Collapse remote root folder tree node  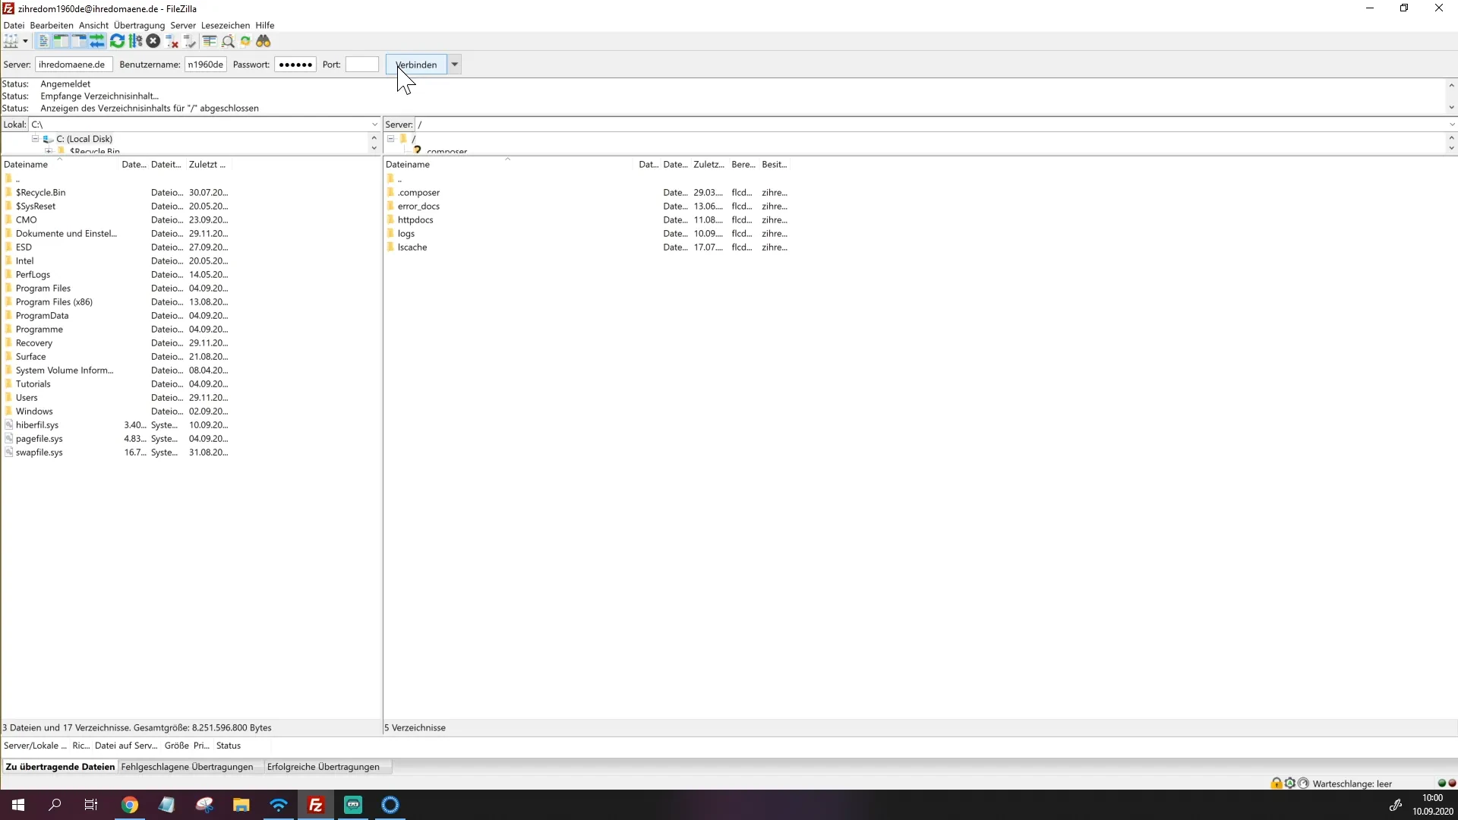tap(390, 139)
